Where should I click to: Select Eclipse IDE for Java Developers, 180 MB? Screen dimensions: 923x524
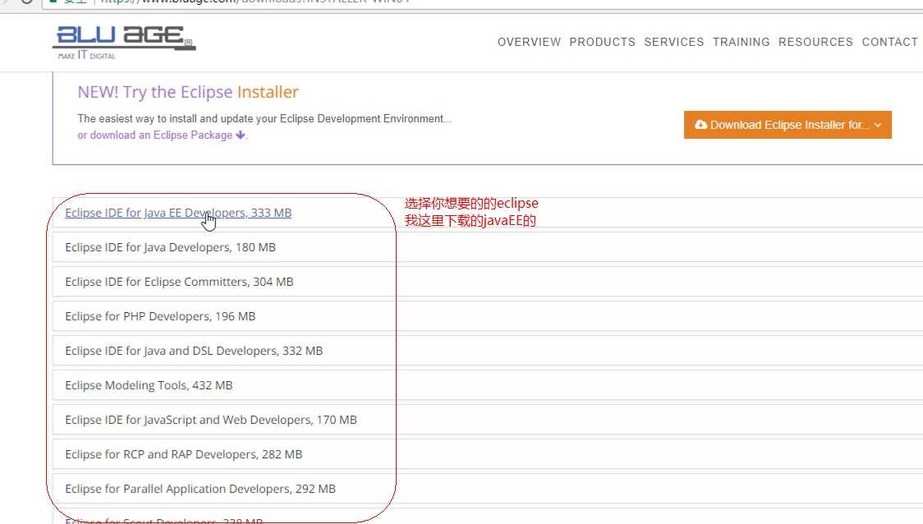coord(170,247)
